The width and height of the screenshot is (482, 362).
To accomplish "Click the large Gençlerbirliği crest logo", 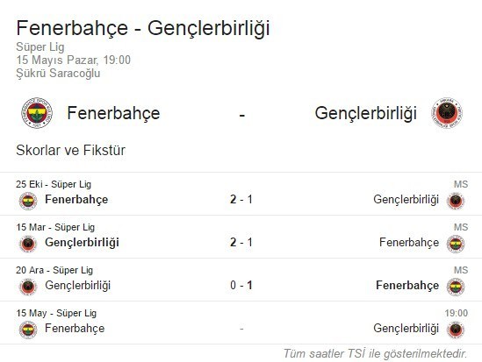I will pos(447,113).
